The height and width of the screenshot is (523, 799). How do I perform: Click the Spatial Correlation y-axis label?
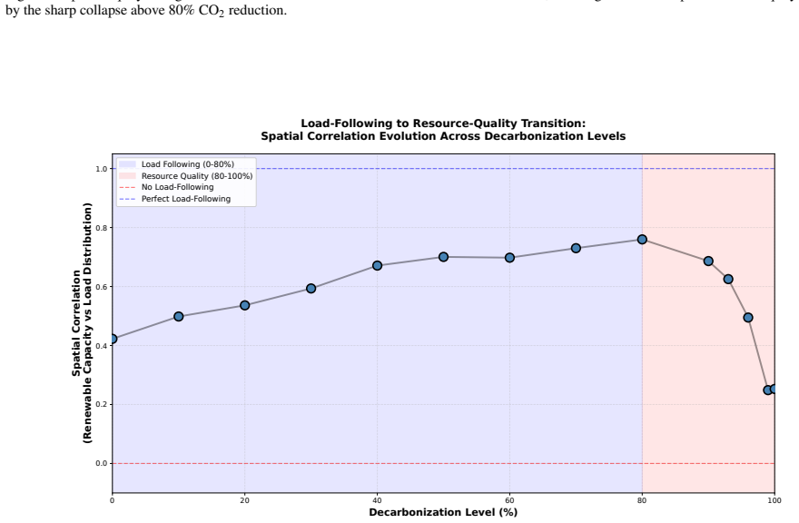point(82,323)
